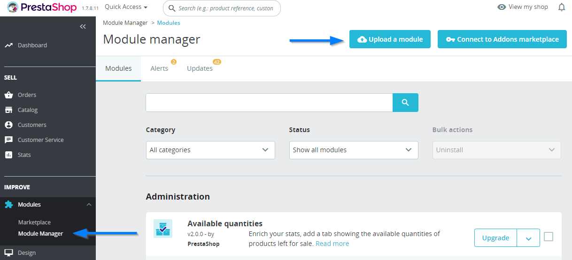Switch to the Alerts tab

(159, 68)
